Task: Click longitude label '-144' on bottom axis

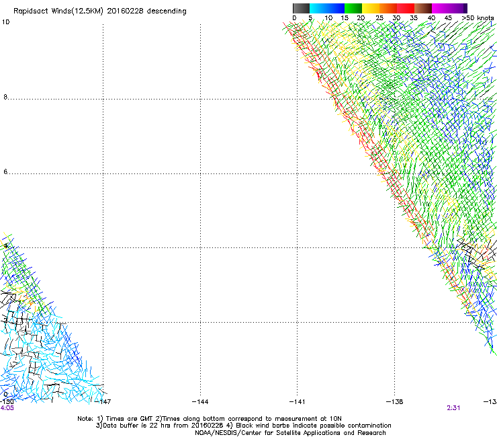Action: pyautogui.click(x=200, y=402)
